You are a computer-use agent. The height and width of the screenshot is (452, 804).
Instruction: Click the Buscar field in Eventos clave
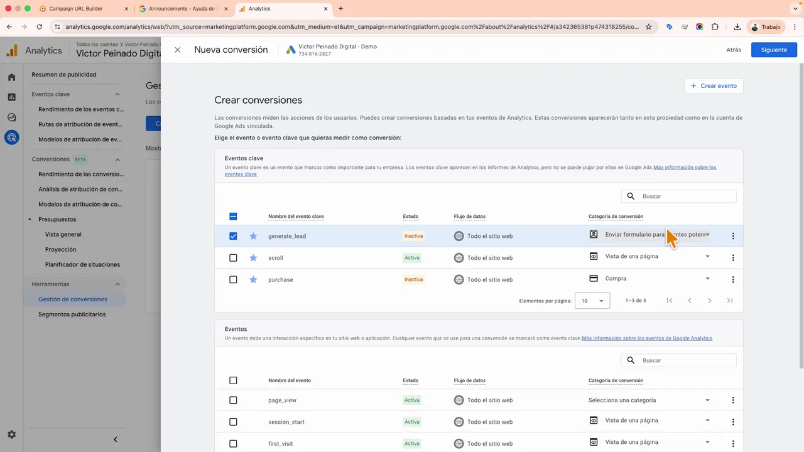678,196
